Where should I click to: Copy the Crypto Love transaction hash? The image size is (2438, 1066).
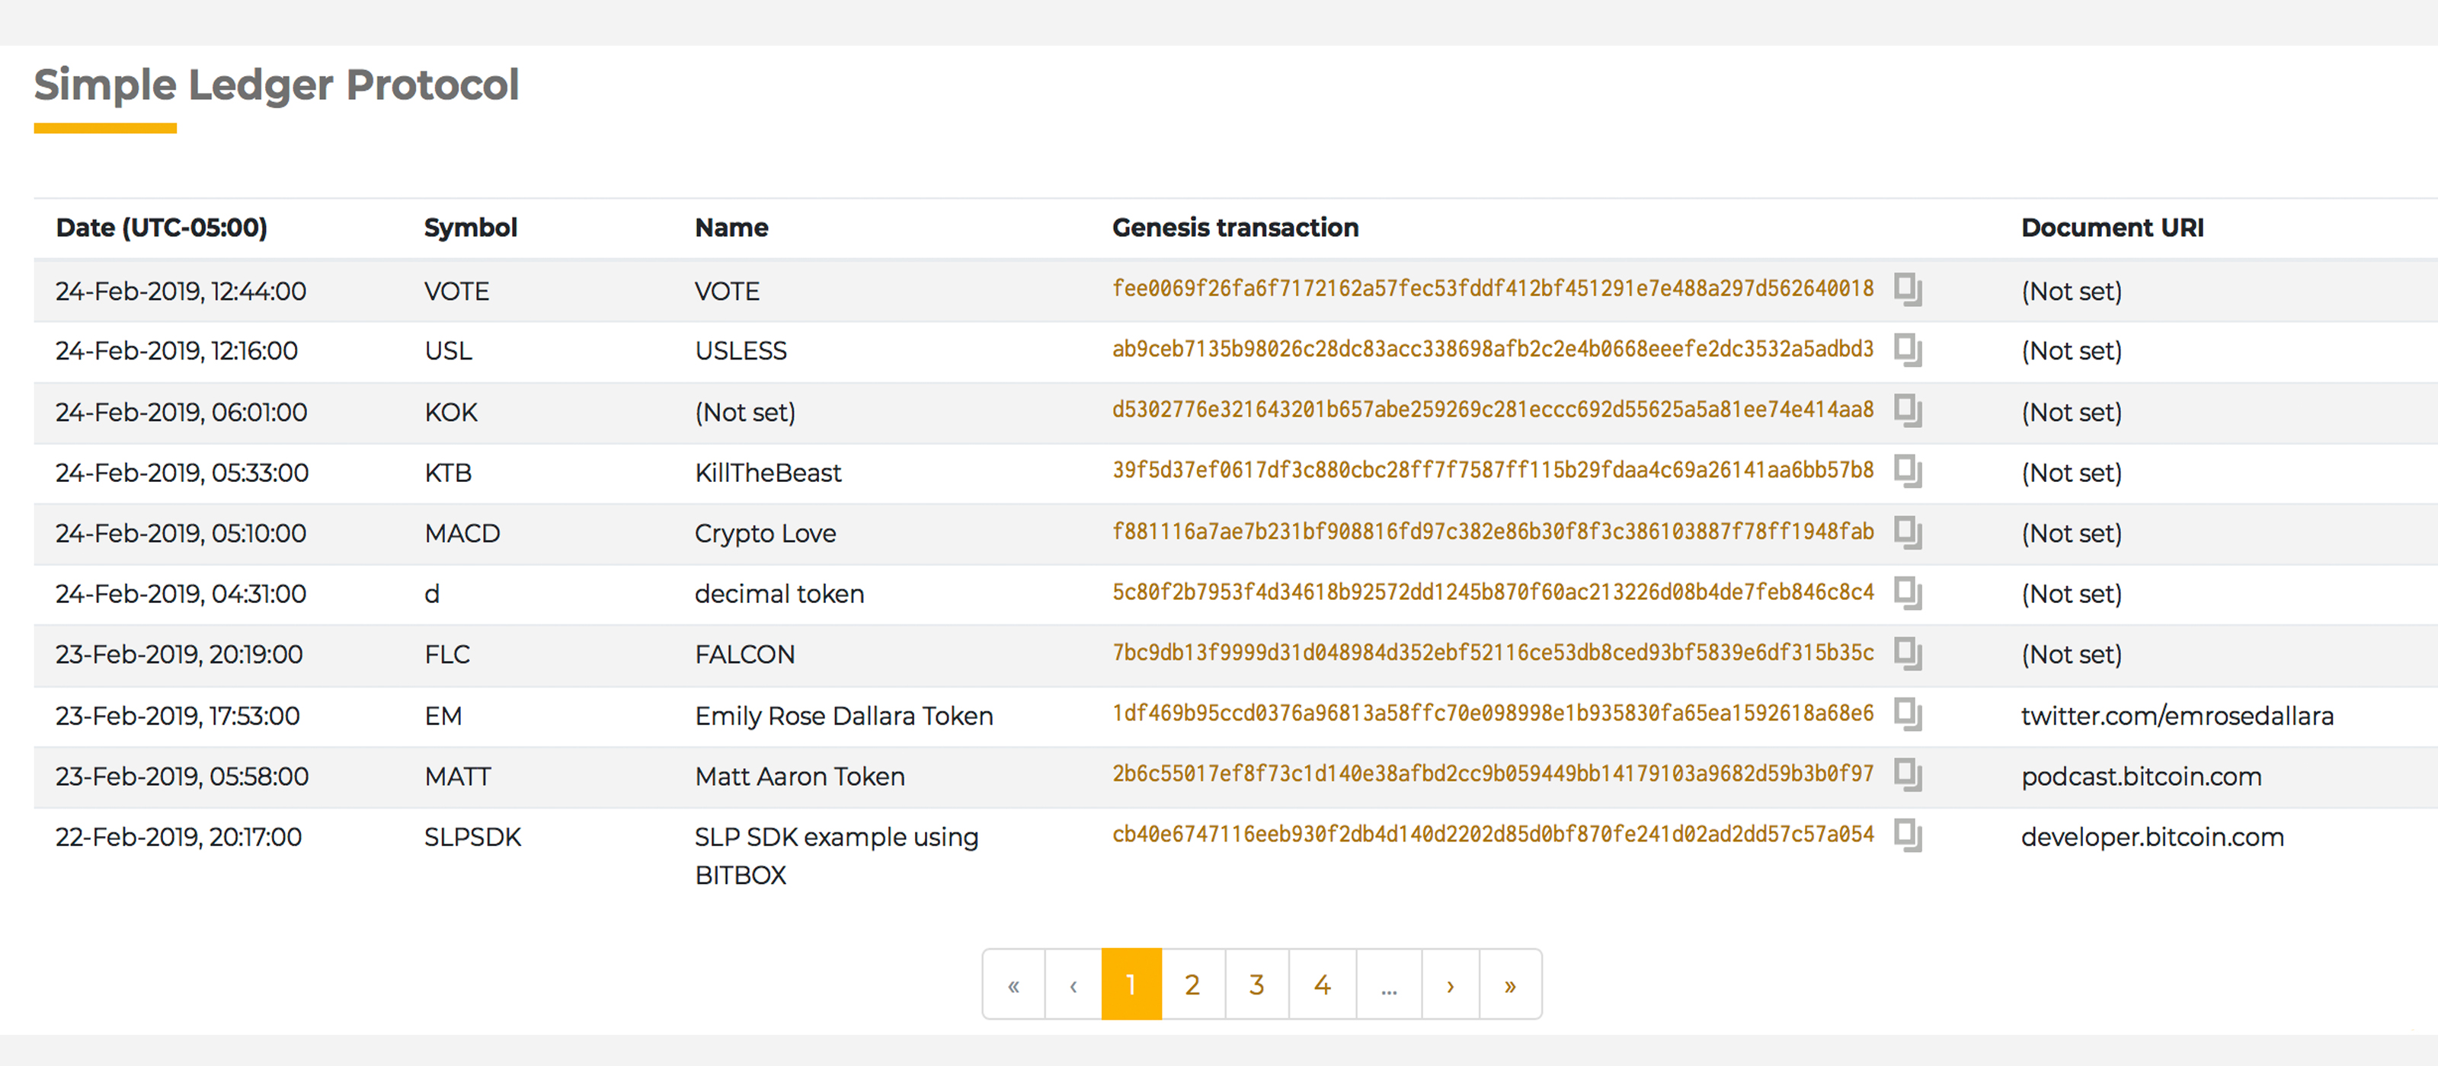tap(1908, 531)
